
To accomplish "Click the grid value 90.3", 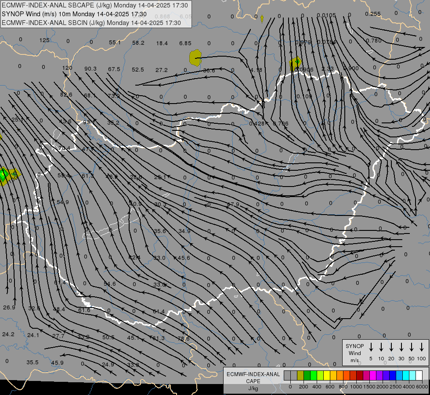I will click(90, 68).
